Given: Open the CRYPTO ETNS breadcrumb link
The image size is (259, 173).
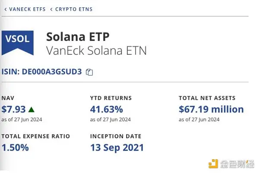Looking at the screenshot, I should (73, 9).
